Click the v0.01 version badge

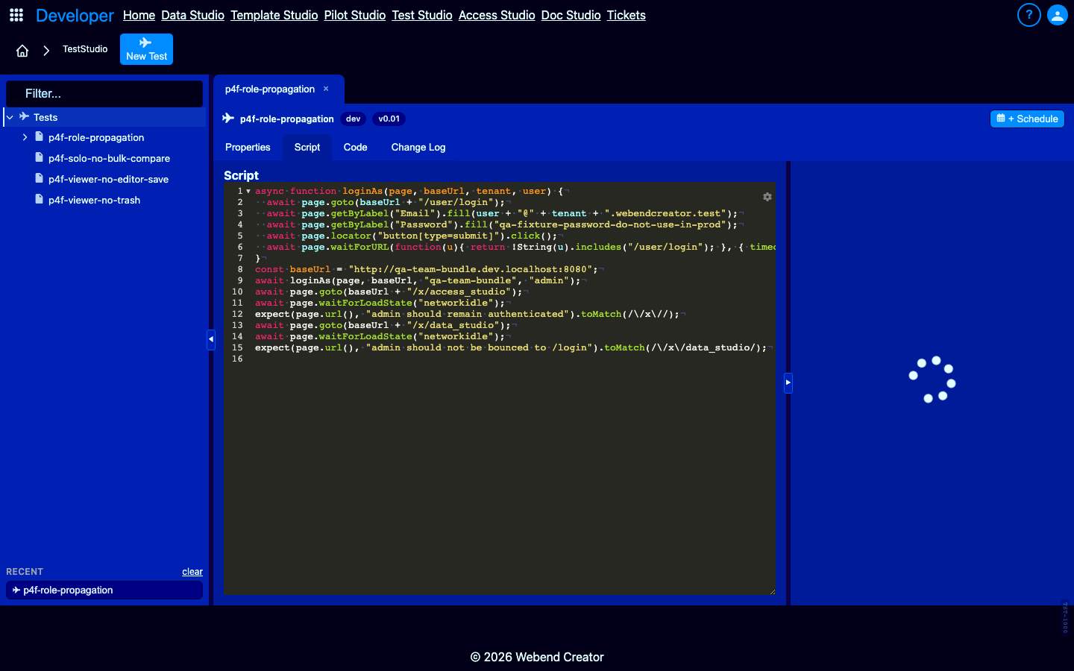(389, 119)
